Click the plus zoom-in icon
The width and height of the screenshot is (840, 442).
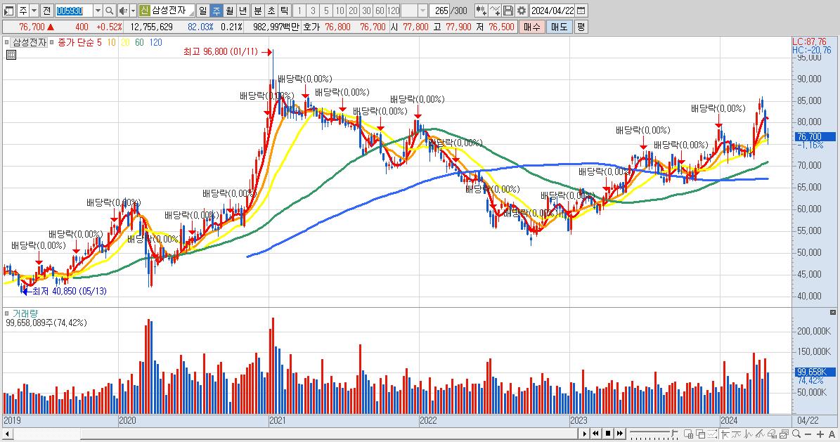(820, 434)
